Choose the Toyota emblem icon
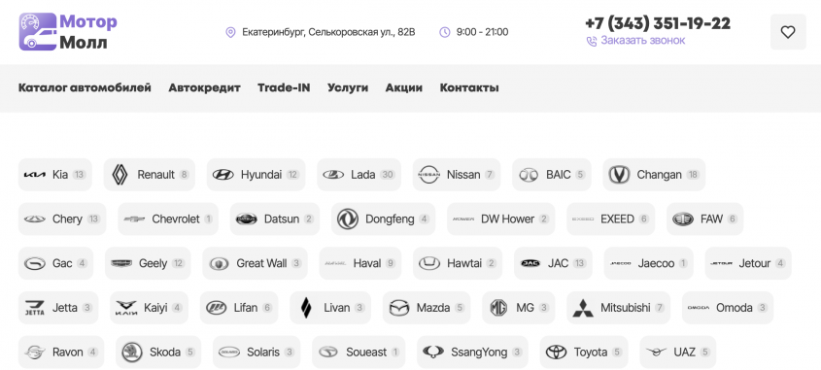This screenshot has height=370, width=821. coord(557,353)
